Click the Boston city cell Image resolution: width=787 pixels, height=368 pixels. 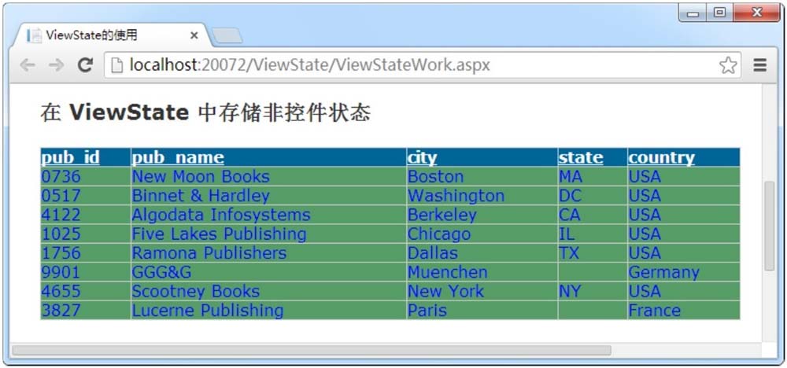coord(482,176)
